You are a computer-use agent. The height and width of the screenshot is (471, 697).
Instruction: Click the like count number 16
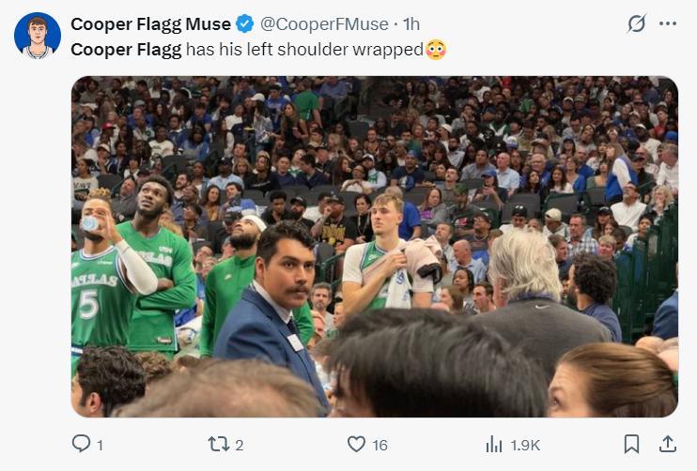point(379,445)
